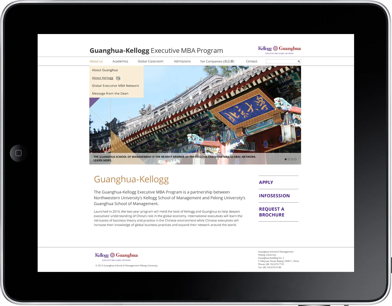The width and height of the screenshot is (392, 306).
Task: Select Message from the Dean item
Action: click(x=110, y=94)
